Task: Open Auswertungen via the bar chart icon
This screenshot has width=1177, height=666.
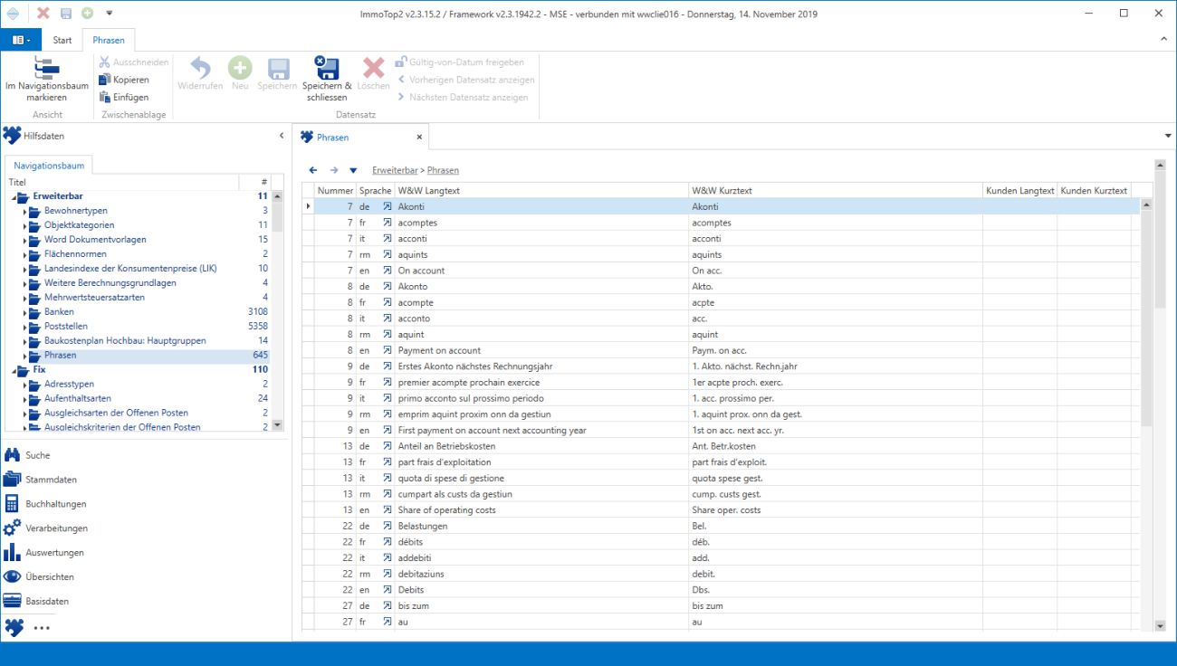Action: tap(13, 552)
